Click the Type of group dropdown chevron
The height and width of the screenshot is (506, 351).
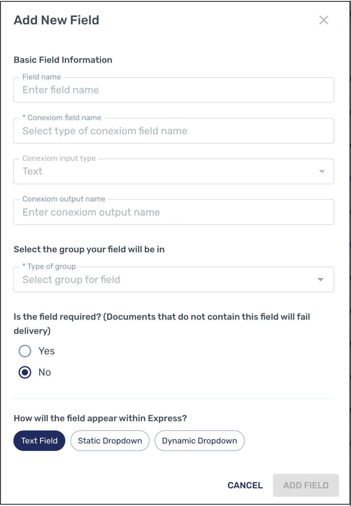(321, 279)
